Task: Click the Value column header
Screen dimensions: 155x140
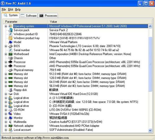Action: click(x=100, y=22)
